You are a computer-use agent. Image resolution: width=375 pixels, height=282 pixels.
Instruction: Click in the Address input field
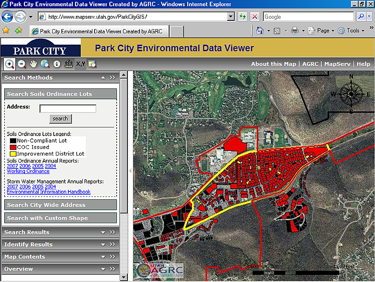pyautogui.click(x=68, y=108)
